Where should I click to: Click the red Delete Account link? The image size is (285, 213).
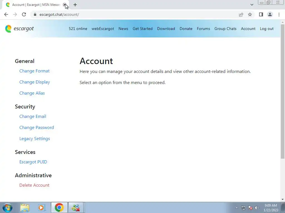(34, 185)
